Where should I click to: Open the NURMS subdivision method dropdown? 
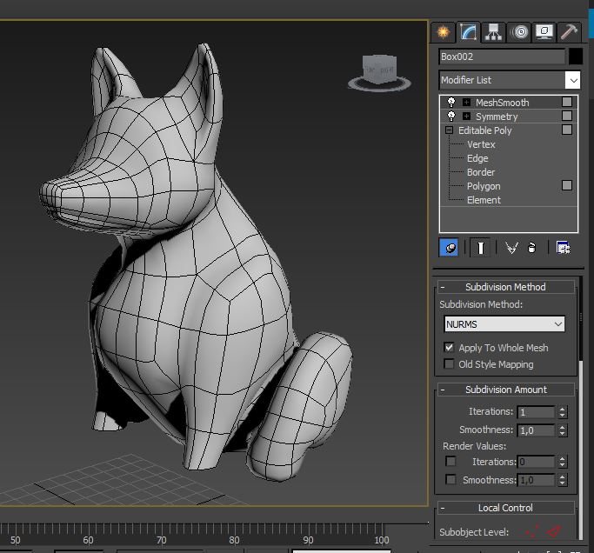(x=504, y=324)
